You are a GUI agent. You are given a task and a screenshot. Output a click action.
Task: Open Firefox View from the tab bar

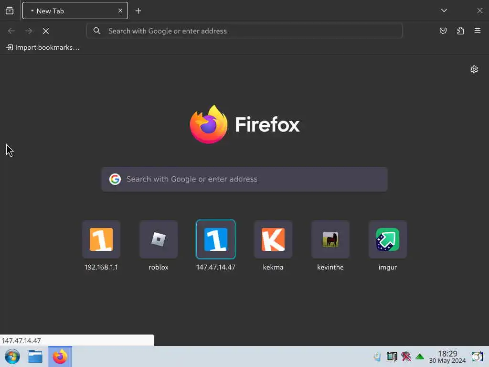[10, 11]
